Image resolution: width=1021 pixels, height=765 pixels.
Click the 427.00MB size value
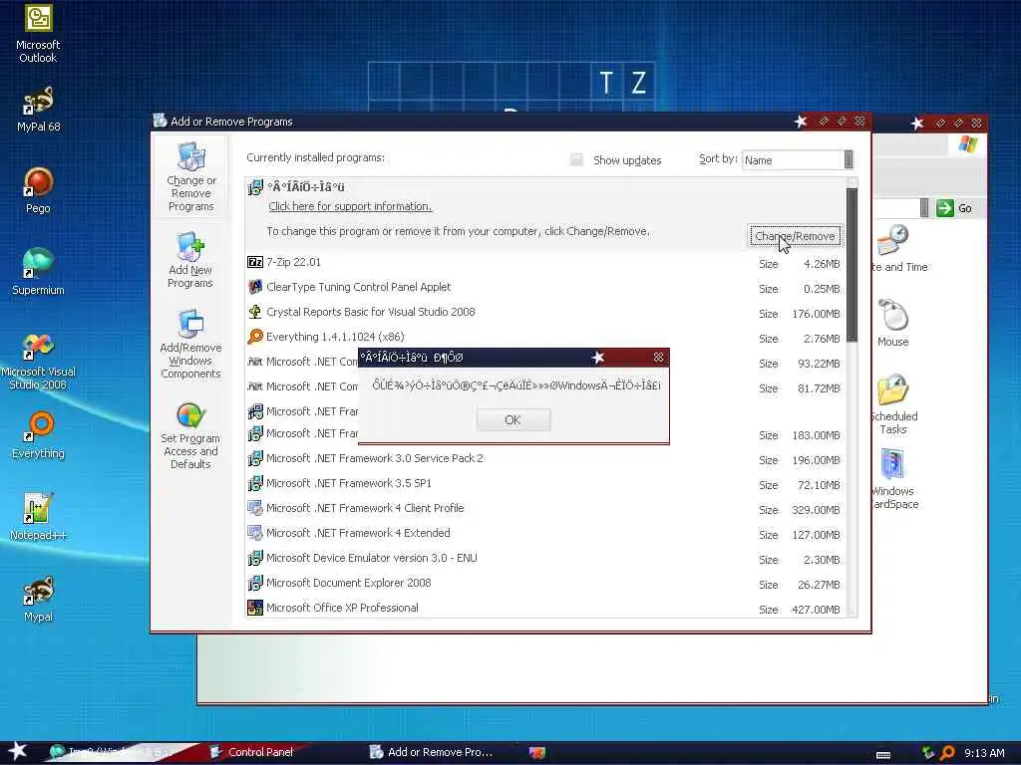[816, 610]
